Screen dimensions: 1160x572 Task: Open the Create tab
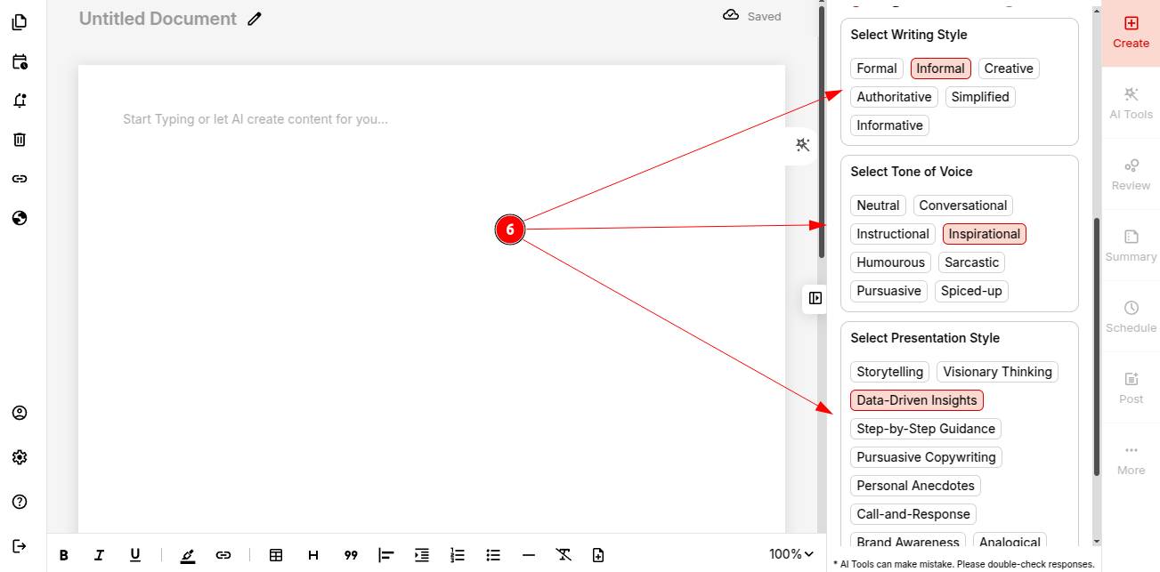(1131, 32)
